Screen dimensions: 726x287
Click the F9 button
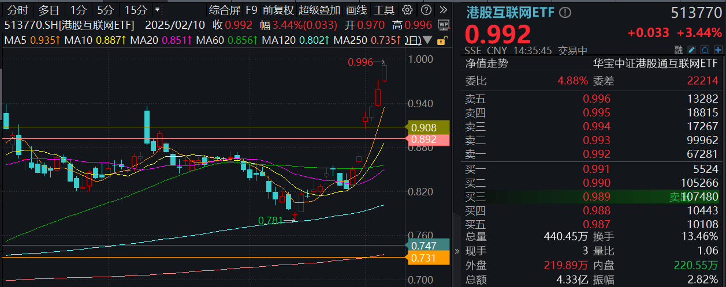[251, 10]
